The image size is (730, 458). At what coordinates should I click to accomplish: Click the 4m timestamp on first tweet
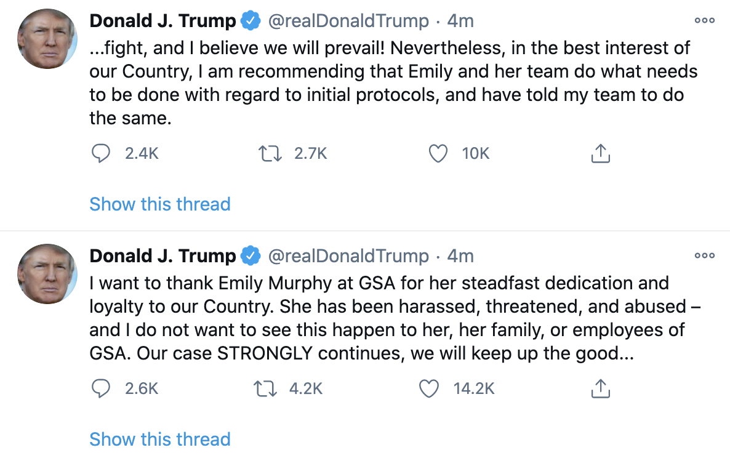pos(460,21)
